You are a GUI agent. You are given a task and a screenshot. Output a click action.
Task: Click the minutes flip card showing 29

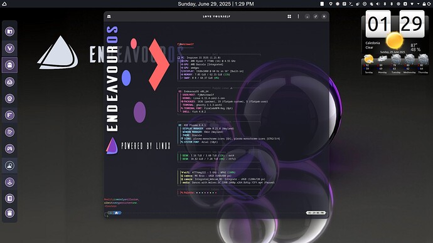[412, 24]
